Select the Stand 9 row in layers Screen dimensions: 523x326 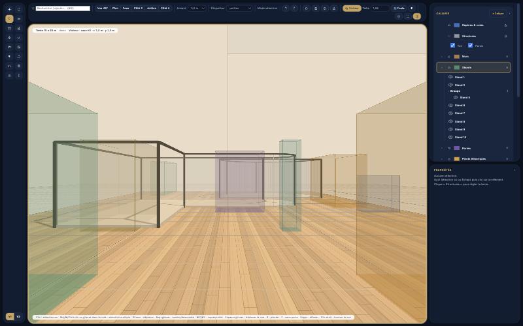478,129
